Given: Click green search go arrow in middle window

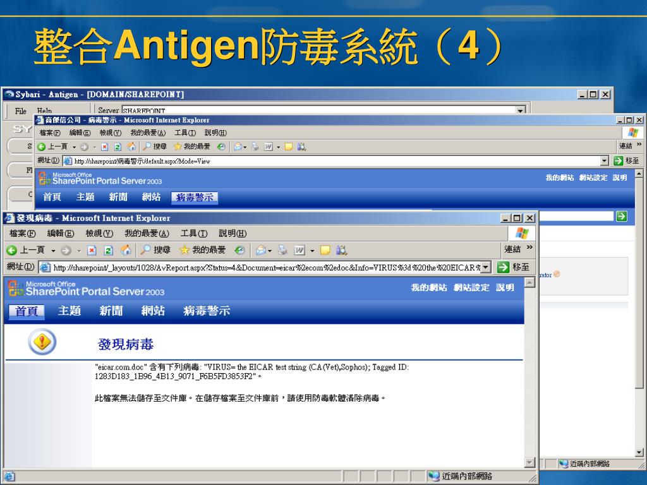Looking at the screenshot, I should [622, 216].
